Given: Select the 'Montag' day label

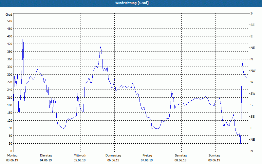Looking at the screenshot, I should (x=12, y=155).
